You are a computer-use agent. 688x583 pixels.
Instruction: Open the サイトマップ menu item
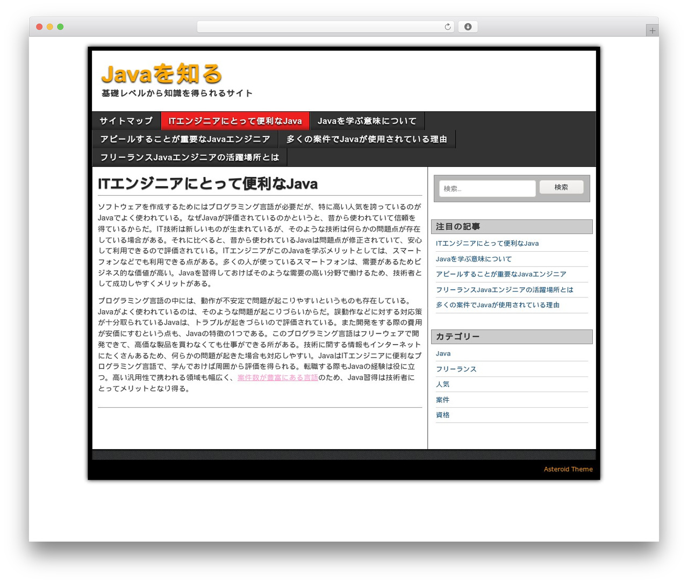pos(126,121)
